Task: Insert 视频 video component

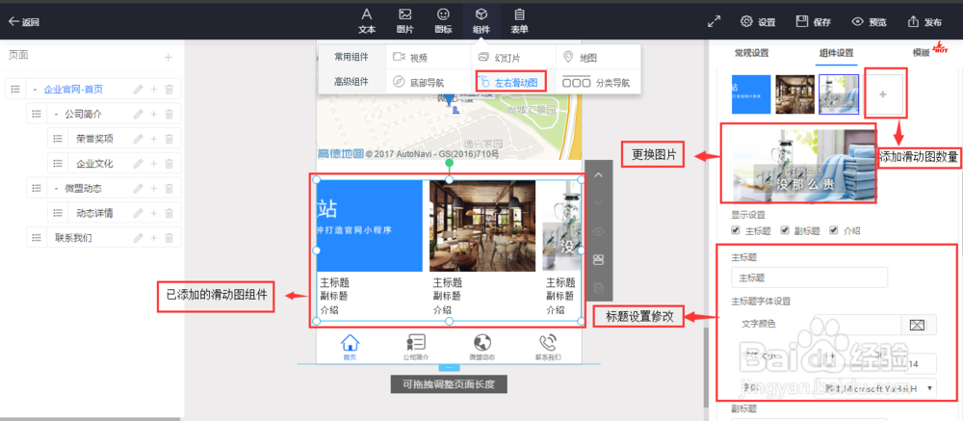Action: point(410,57)
